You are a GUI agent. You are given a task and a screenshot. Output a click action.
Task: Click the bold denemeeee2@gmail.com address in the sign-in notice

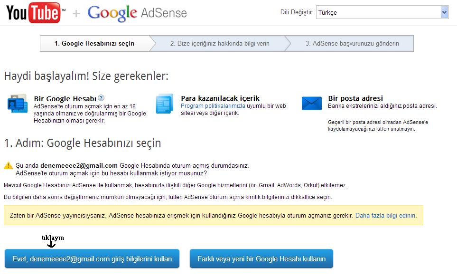[79, 165]
